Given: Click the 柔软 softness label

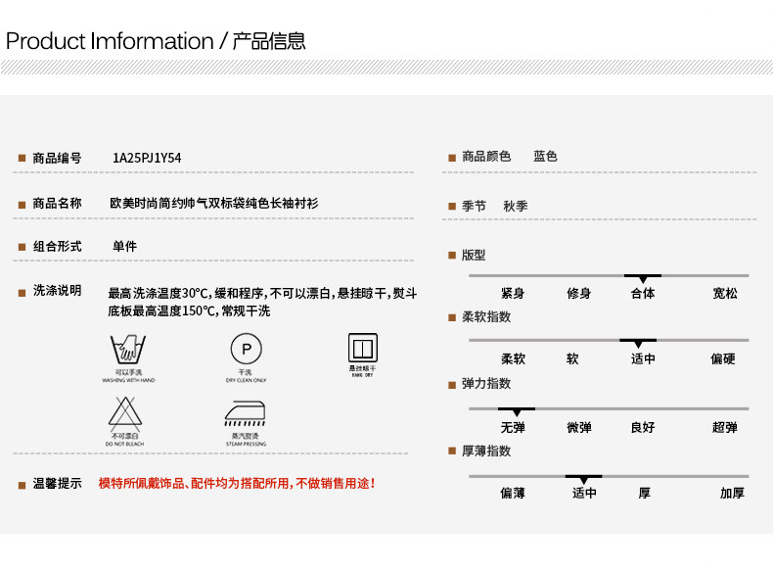Looking at the screenshot, I should 513,358.
